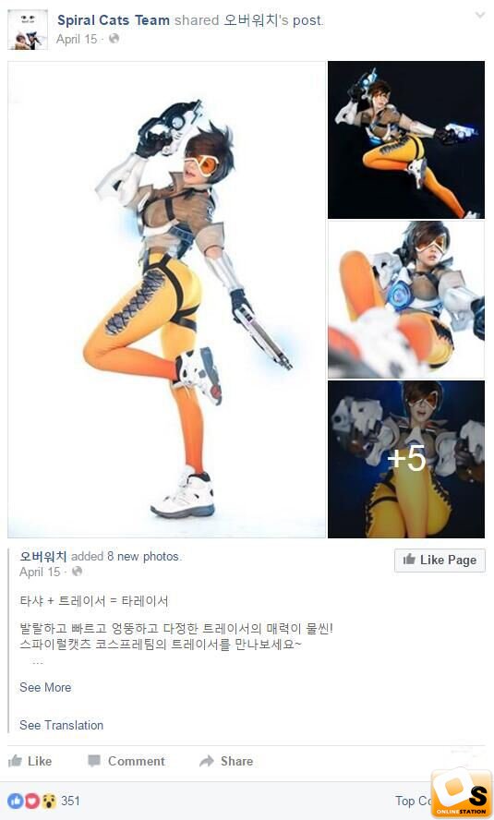Click the Wow reaction emoji icon

pos(49,800)
